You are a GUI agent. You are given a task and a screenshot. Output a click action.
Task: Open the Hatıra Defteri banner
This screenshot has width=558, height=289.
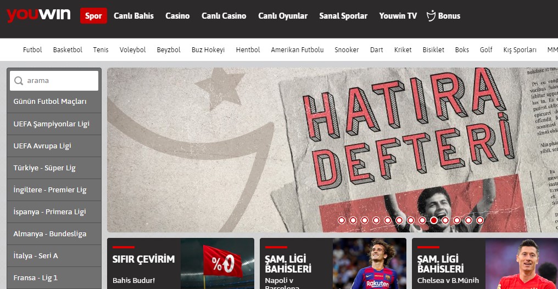coord(332,150)
